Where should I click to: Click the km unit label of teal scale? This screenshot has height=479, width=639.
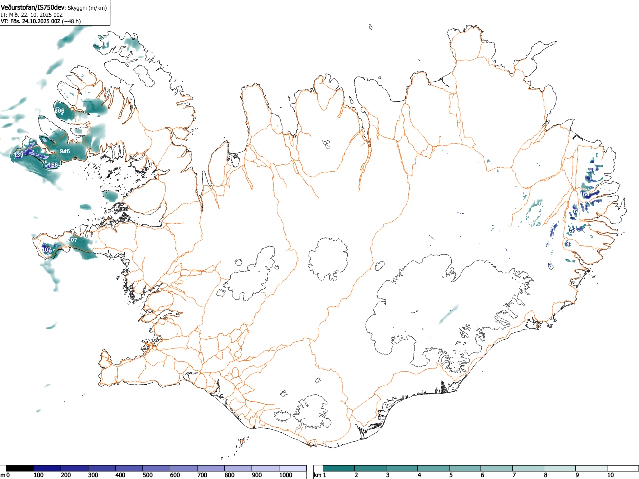[318, 475]
